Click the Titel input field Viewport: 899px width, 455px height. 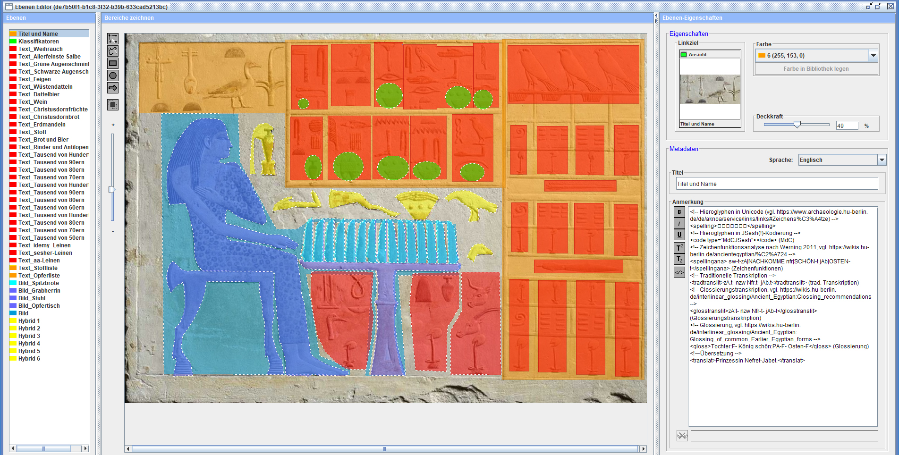click(x=777, y=184)
